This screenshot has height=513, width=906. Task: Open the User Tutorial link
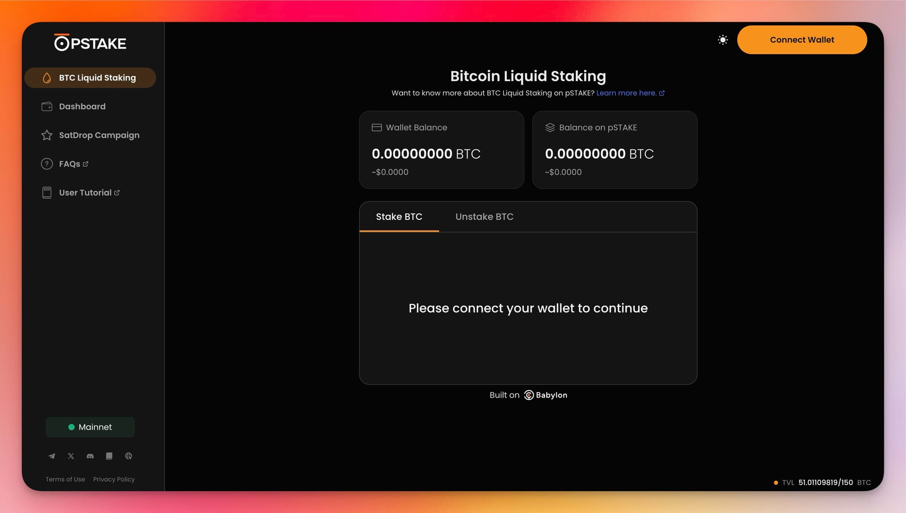(x=89, y=193)
